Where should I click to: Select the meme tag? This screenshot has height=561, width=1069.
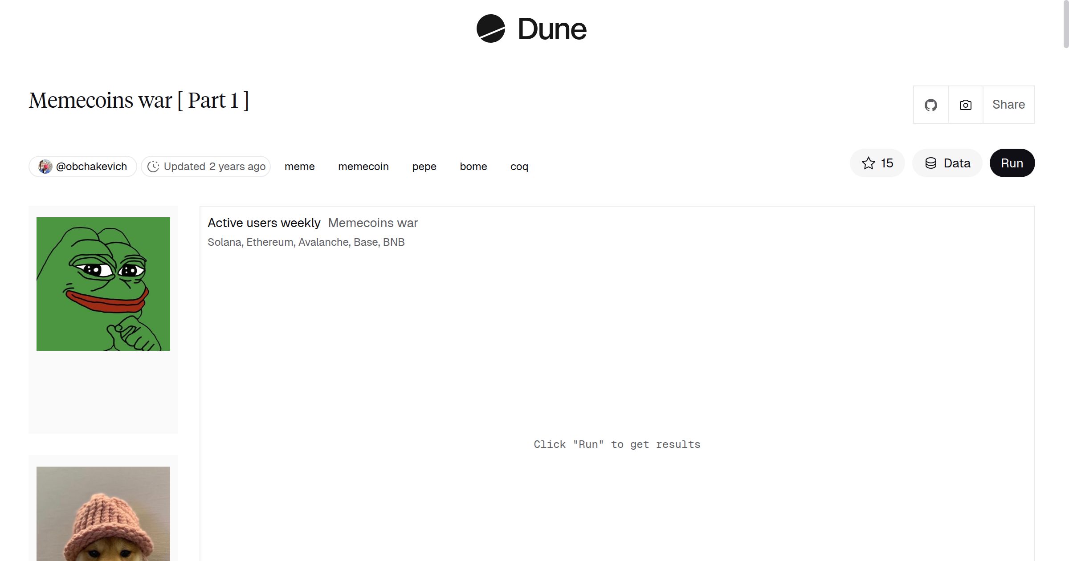coord(299,167)
